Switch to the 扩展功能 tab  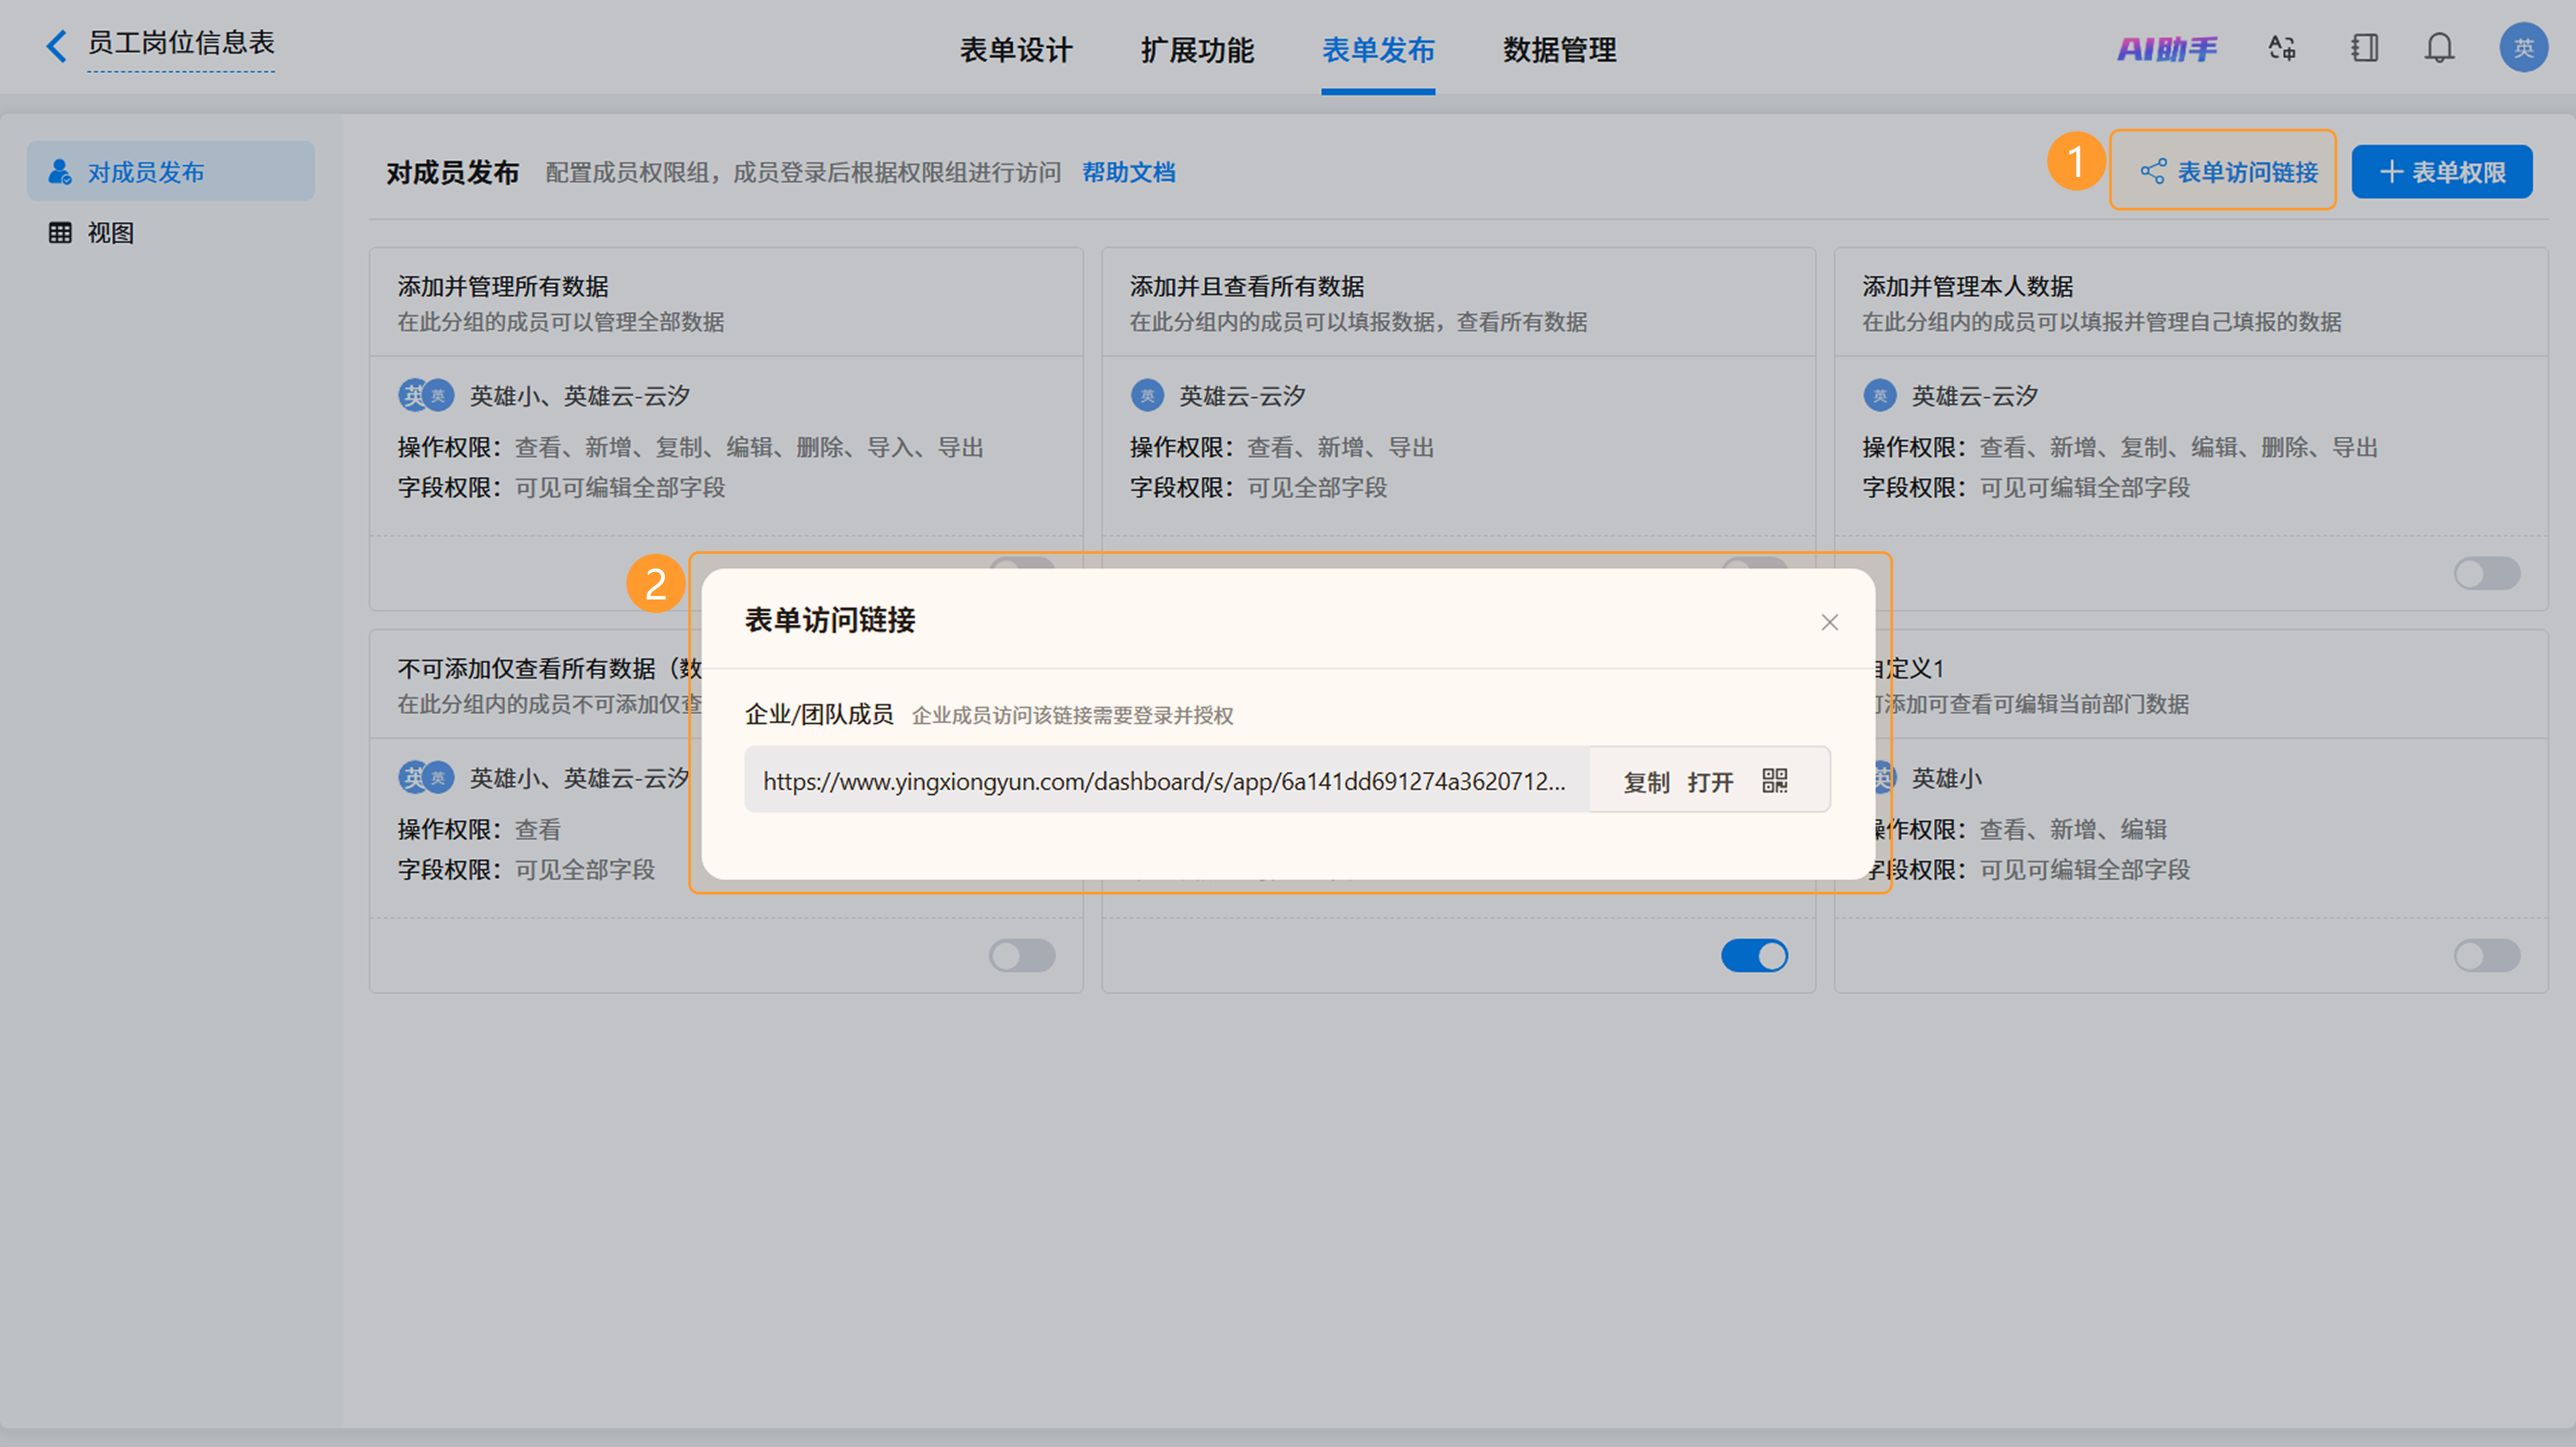[x=1197, y=50]
